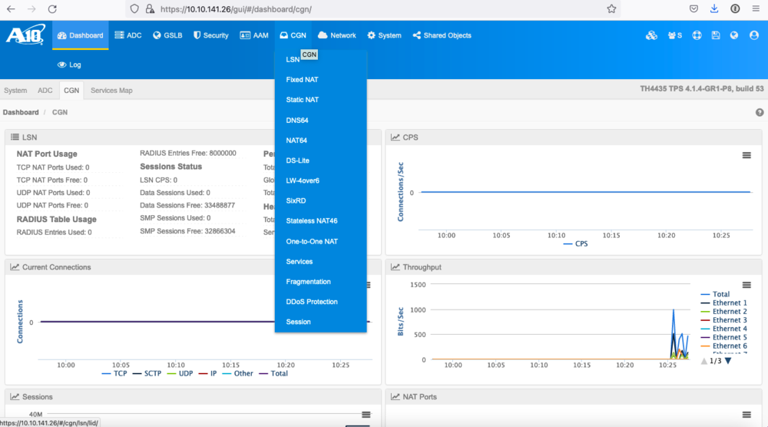Click the save configuration floppy disk icon
Image resolution: width=768 pixels, height=427 pixels.
[716, 35]
